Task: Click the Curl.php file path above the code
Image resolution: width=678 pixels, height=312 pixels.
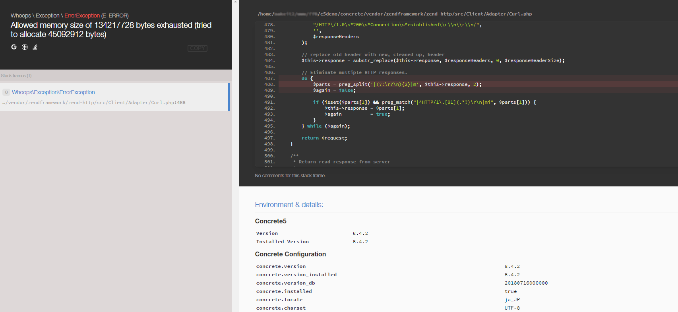Action: pos(395,14)
